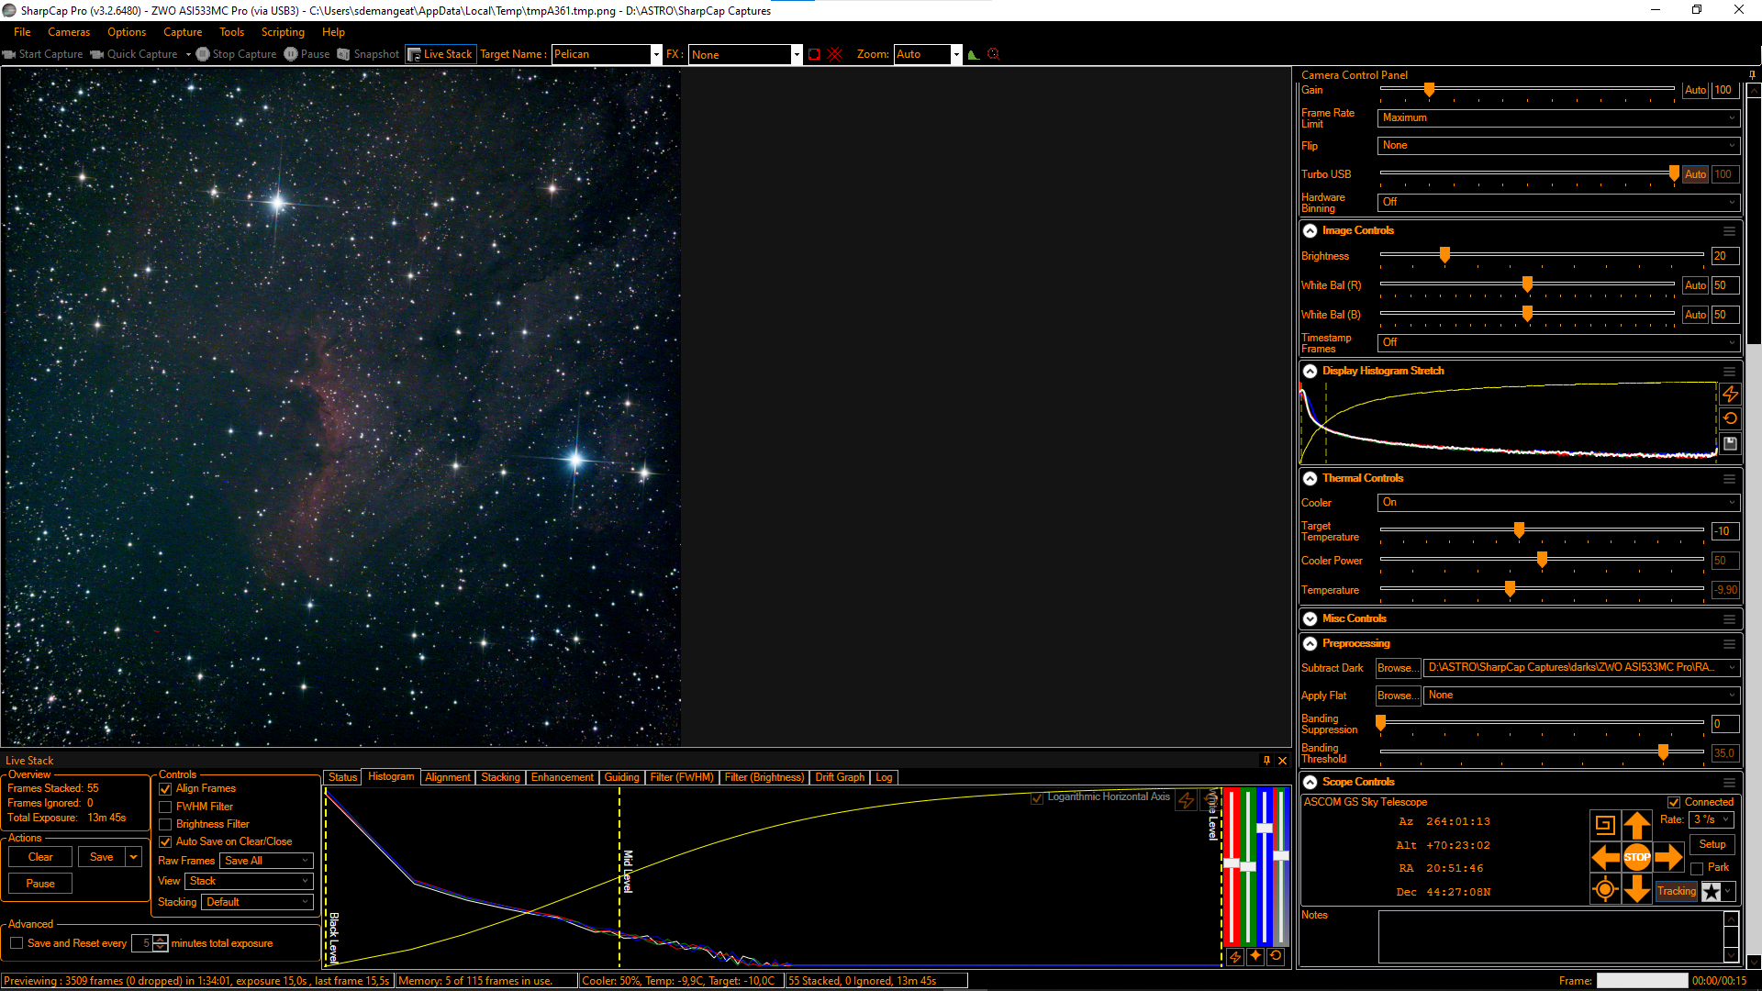Click the telescope STOP button
The image size is (1762, 991).
click(1636, 858)
